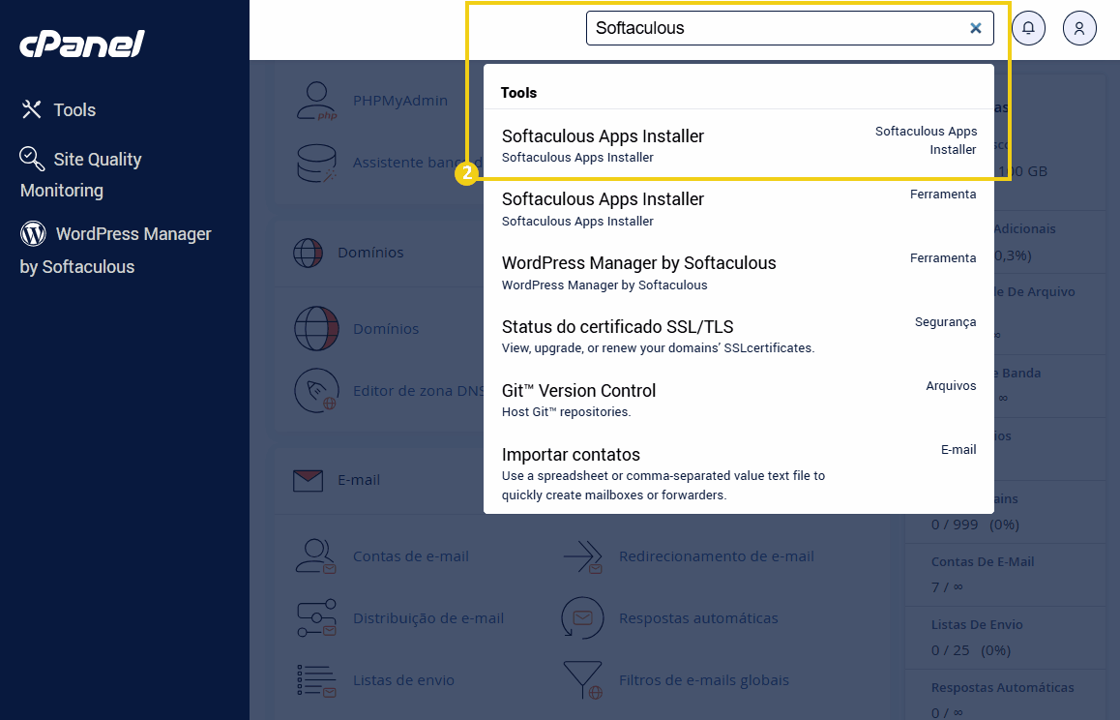Viewport: 1120px width, 720px height.
Task: Open Contas de e-mail link
Action: coord(411,556)
